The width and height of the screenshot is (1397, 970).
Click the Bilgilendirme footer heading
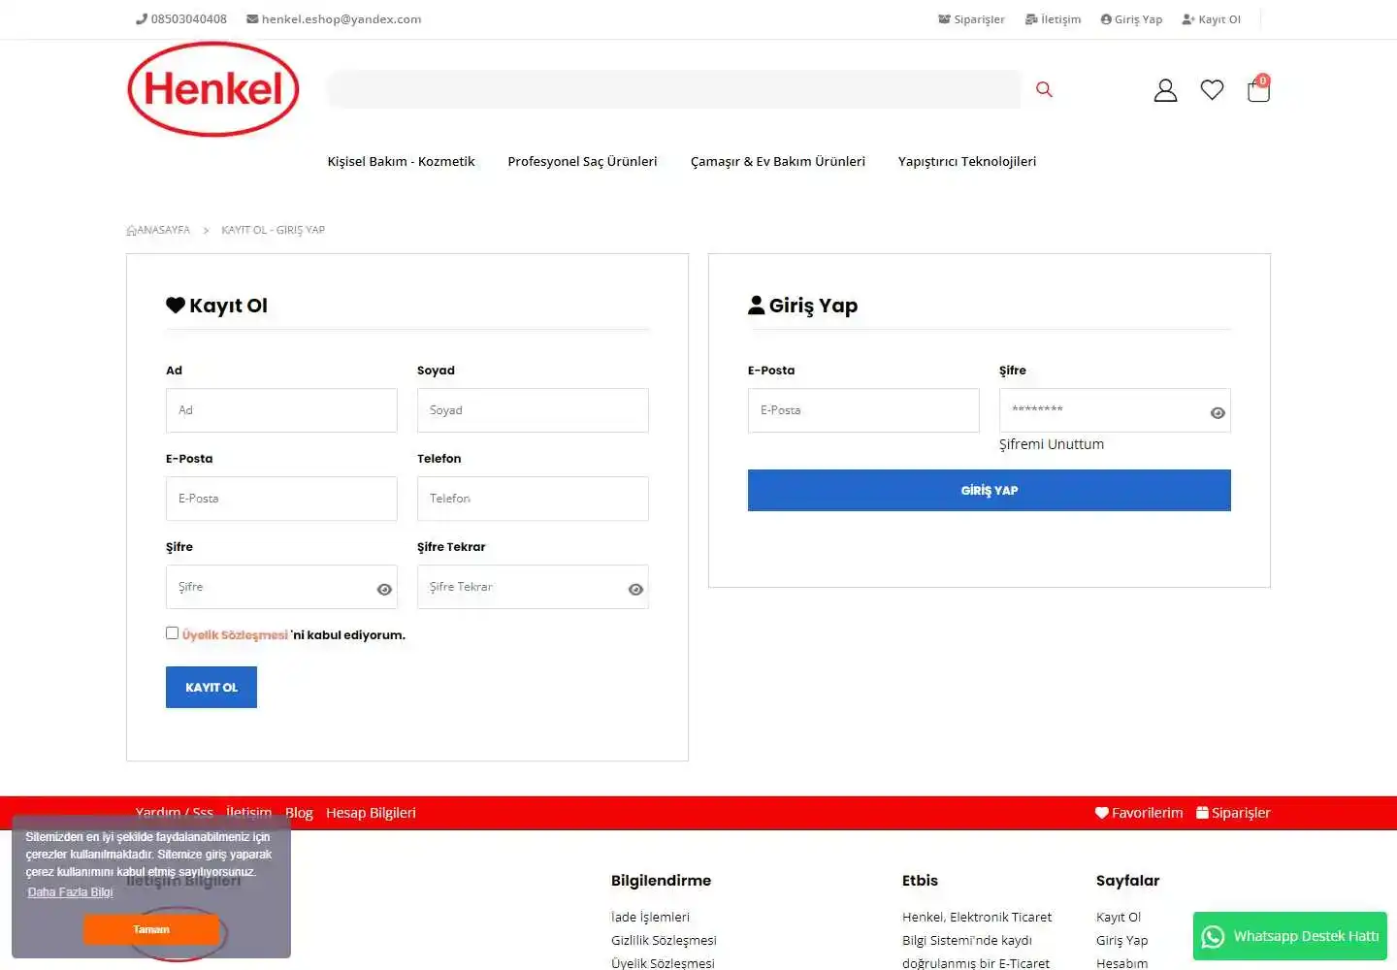click(661, 881)
